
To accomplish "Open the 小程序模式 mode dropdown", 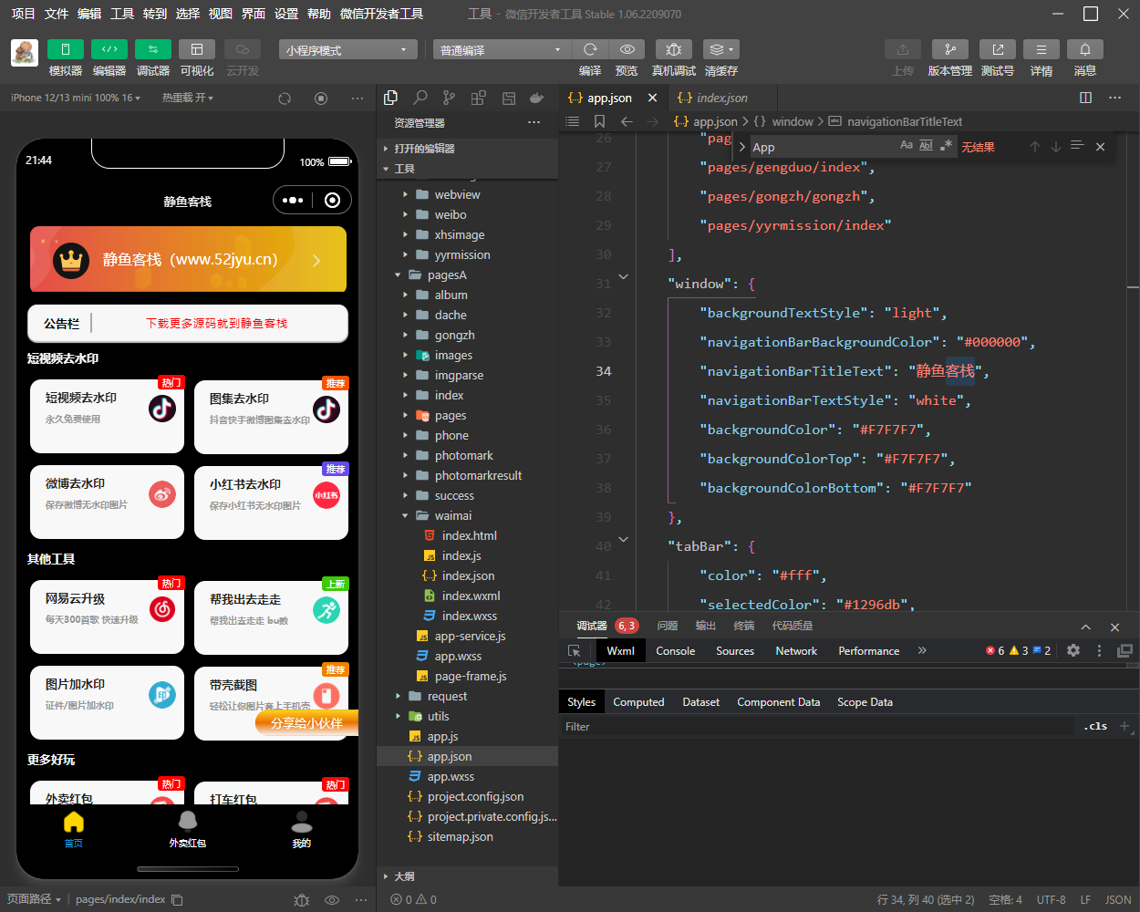I will (x=347, y=50).
